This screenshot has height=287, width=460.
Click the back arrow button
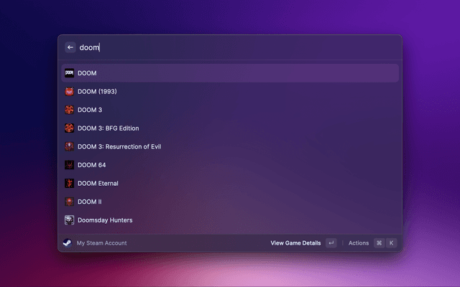[70, 47]
